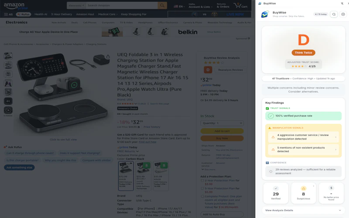349x218 pixels.
Task: Click the Amazon Prime logo
Action: click(16, 6)
